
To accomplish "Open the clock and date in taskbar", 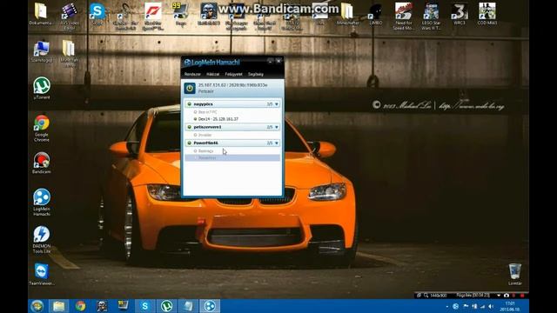I will coord(510,306).
